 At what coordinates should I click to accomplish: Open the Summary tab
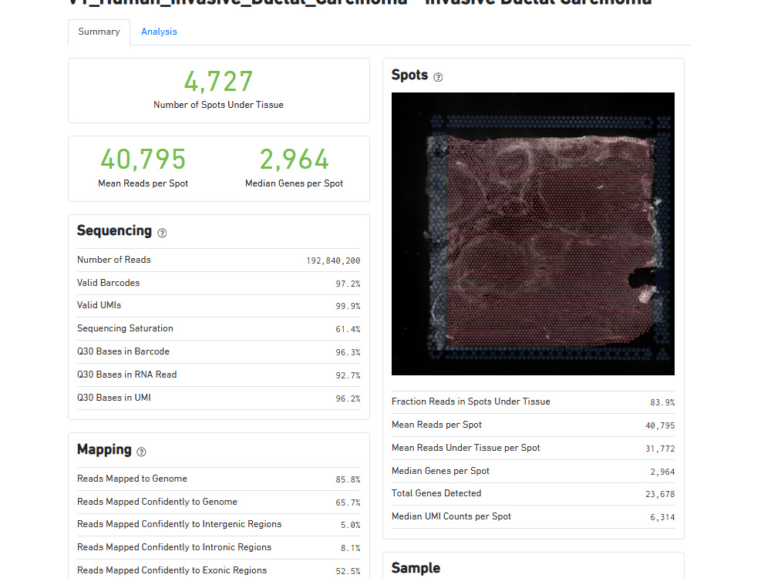coord(99,32)
